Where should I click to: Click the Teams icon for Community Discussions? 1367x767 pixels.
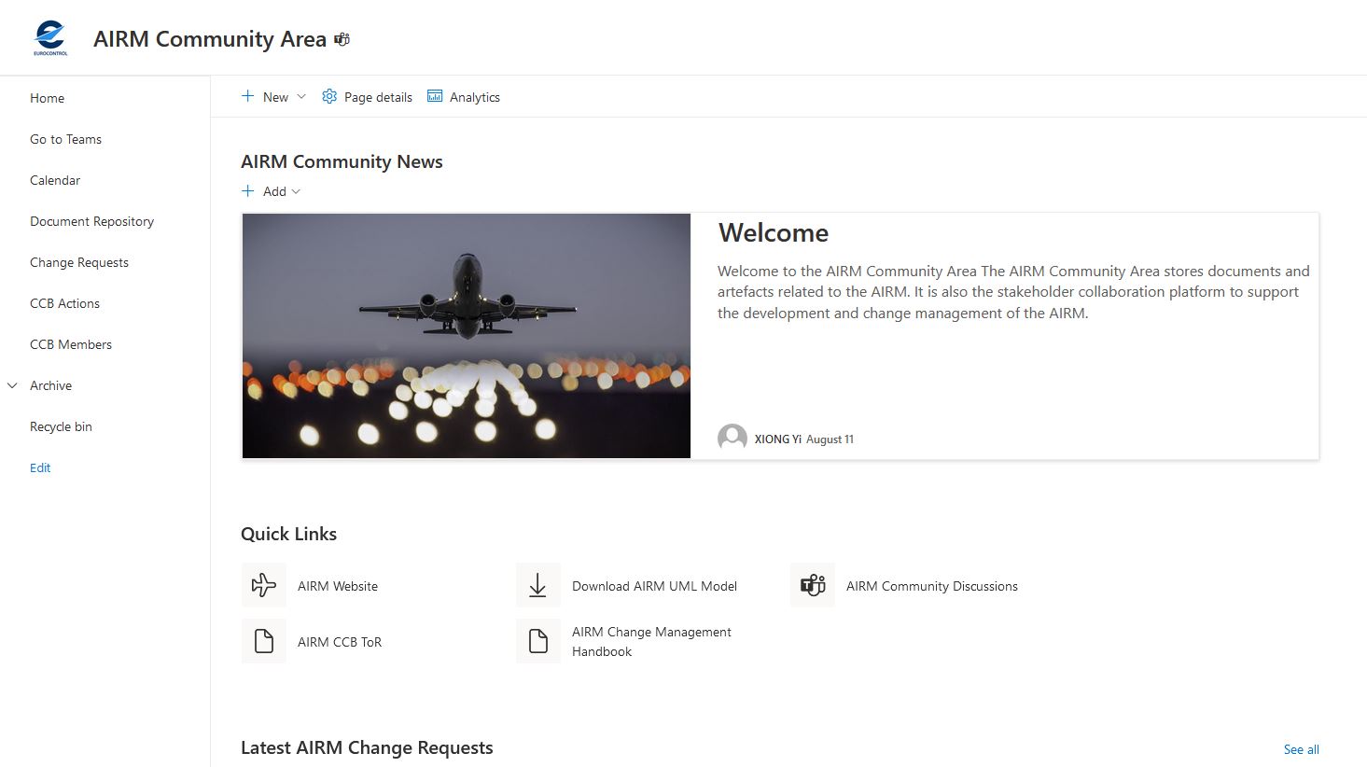point(813,585)
